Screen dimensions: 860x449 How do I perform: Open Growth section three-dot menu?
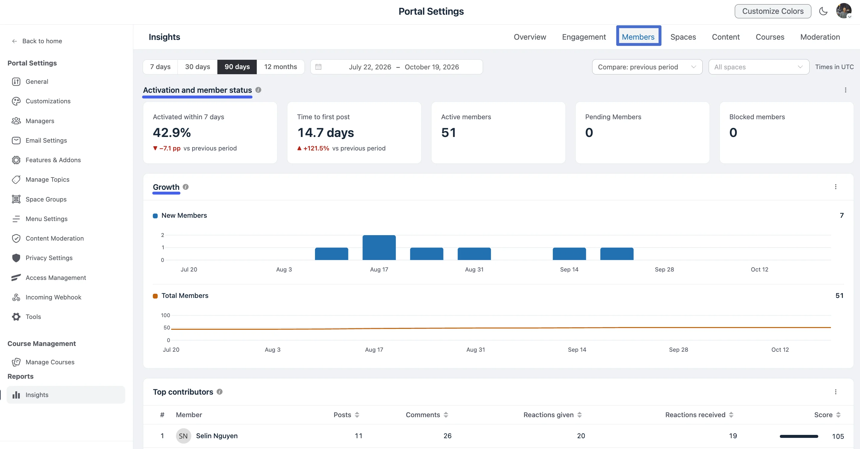[x=836, y=187]
